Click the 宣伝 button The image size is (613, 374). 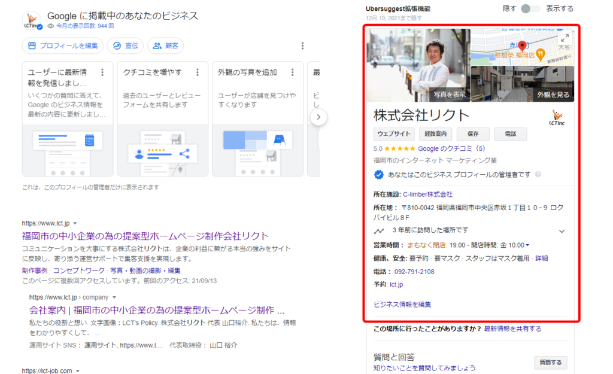coord(126,45)
